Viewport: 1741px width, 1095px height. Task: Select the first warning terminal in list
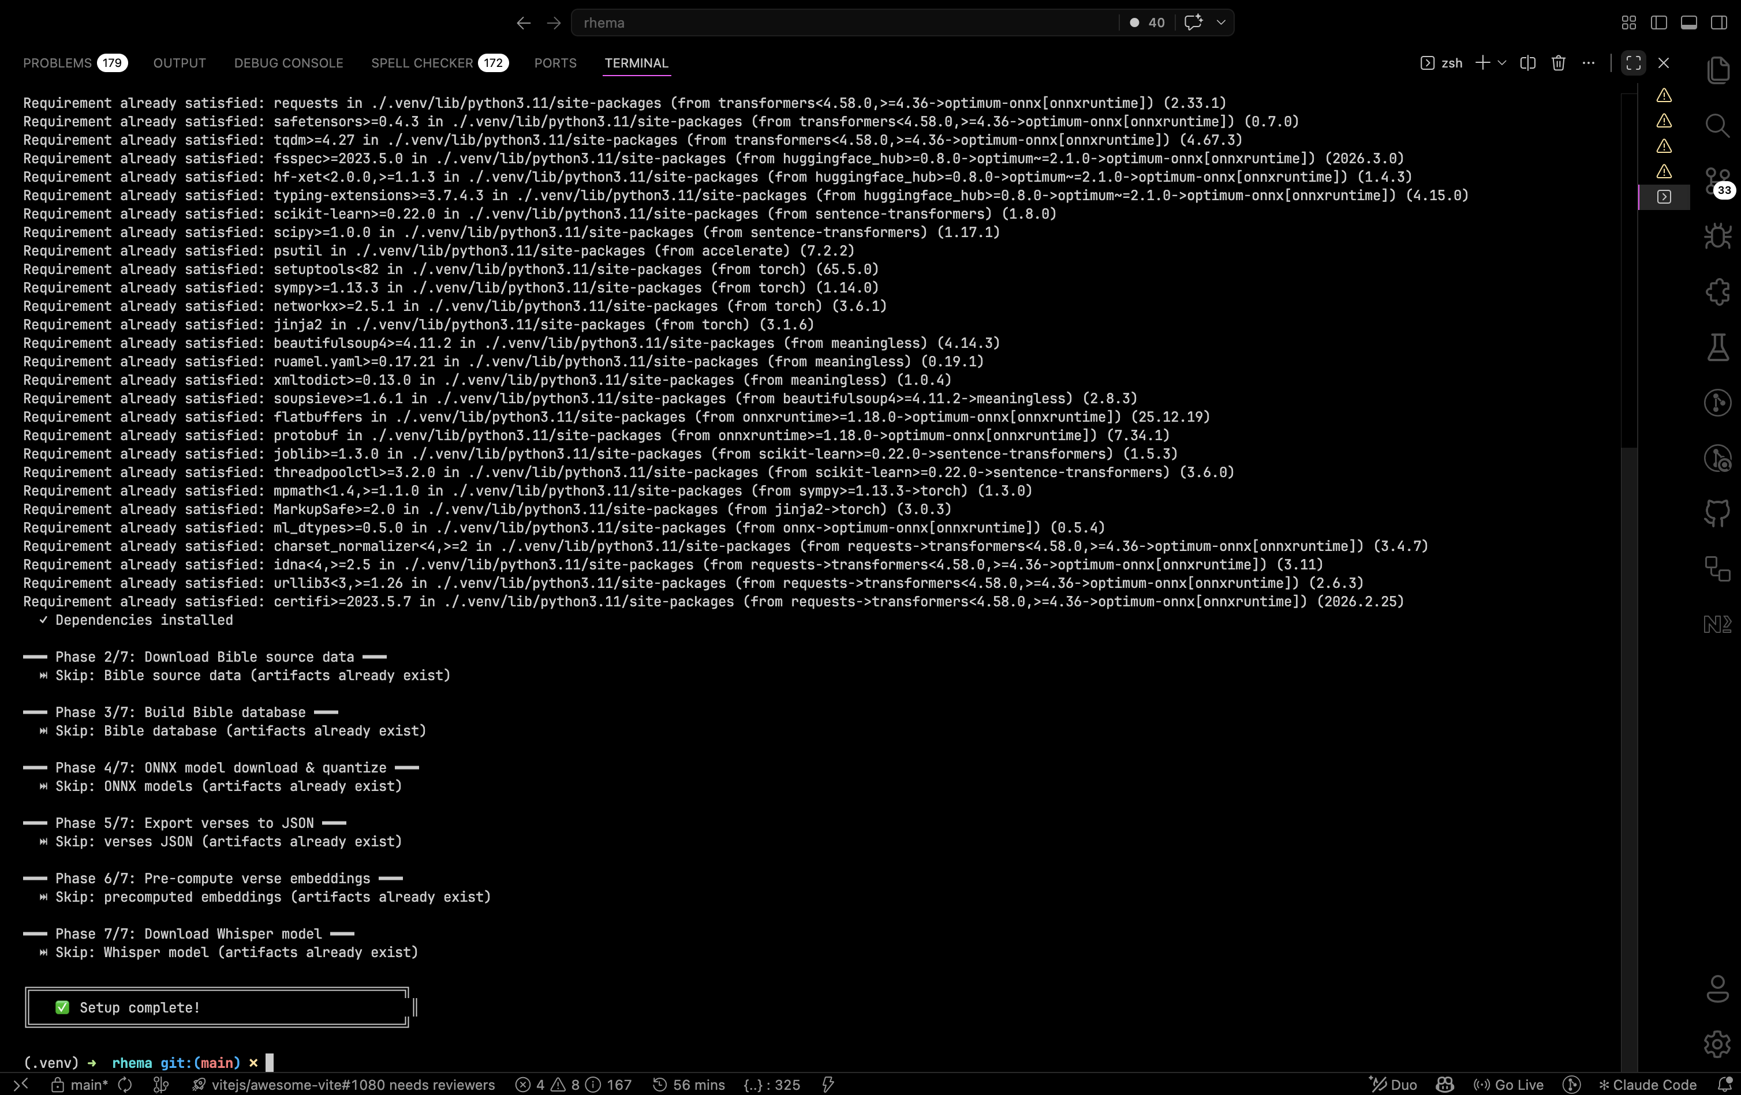tap(1664, 95)
